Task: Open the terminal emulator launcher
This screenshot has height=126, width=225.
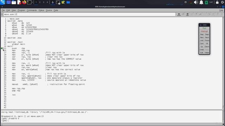Action: [x=29, y=2]
